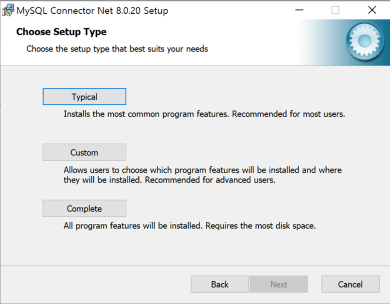Click the Custom description for advanced users
The width and height of the screenshot is (390, 304).
[x=202, y=175]
